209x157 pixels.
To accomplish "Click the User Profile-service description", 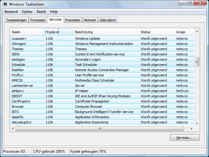I will click(89, 75).
